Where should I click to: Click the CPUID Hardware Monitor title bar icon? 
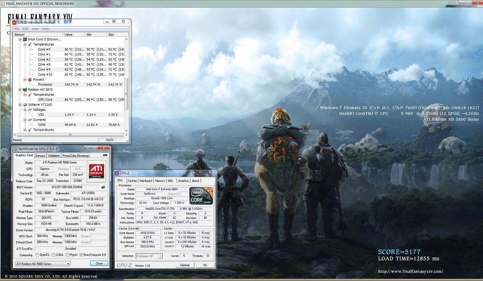click(x=14, y=22)
